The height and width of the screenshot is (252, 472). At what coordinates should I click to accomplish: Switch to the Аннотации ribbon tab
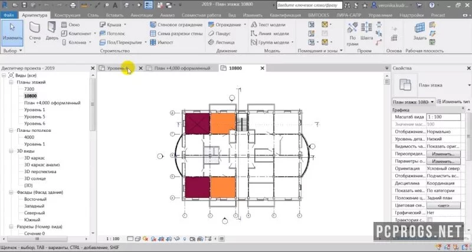[x=142, y=15]
